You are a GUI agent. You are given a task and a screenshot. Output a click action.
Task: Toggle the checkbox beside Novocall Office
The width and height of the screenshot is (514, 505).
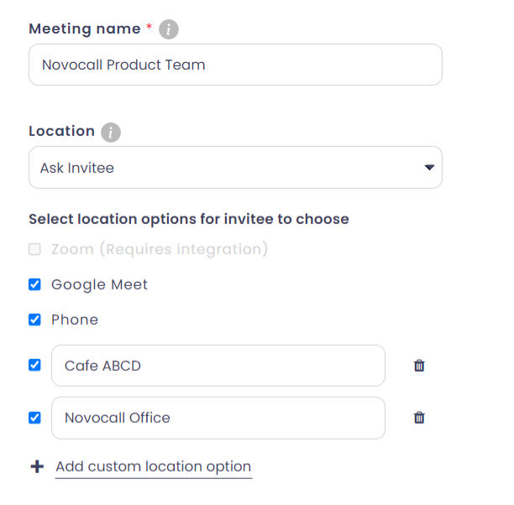pyautogui.click(x=34, y=417)
